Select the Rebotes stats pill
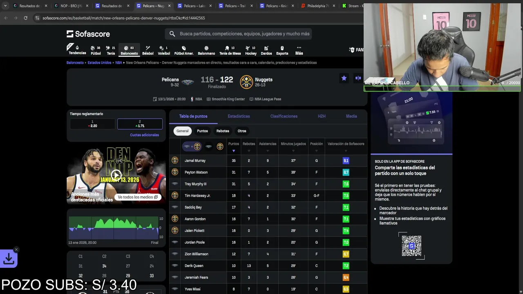 tap(223, 131)
